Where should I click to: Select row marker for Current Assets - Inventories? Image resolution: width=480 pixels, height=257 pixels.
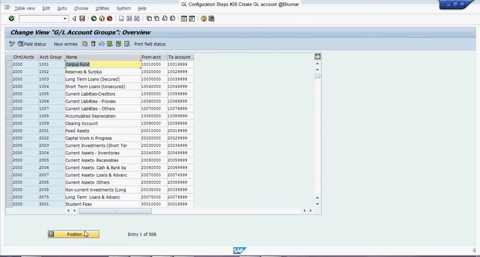(x=9, y=153)
